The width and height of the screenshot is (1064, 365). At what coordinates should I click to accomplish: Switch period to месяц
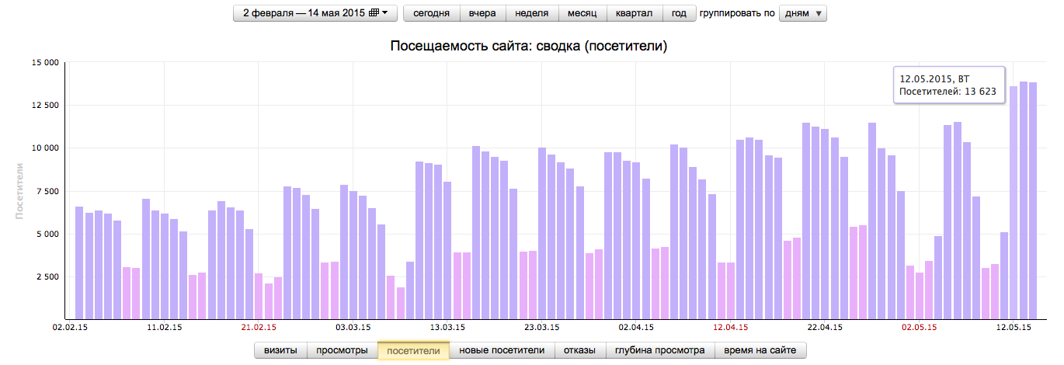(x=582, y=13)
